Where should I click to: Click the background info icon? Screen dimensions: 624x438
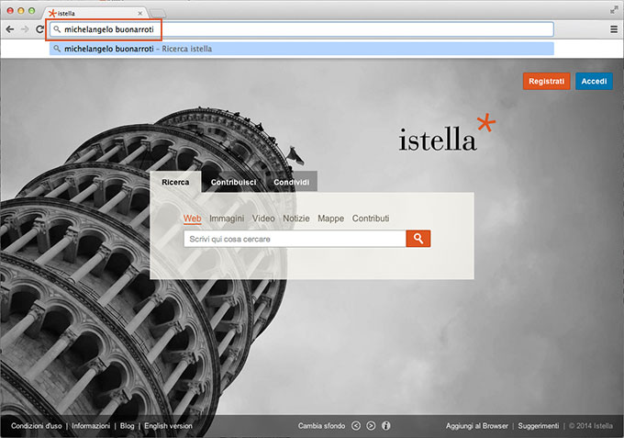pos(386,426)
